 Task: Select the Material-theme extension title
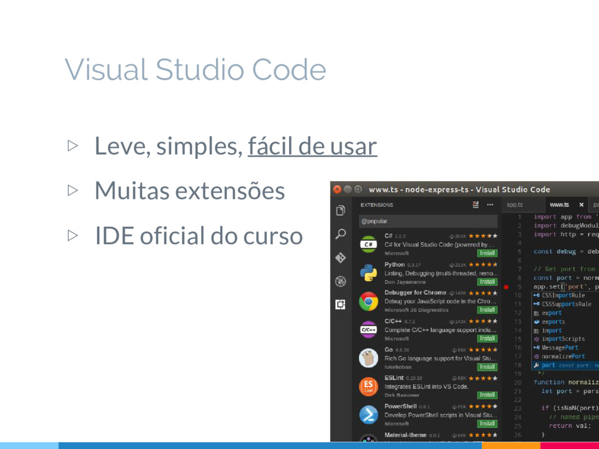click(405, 435)
